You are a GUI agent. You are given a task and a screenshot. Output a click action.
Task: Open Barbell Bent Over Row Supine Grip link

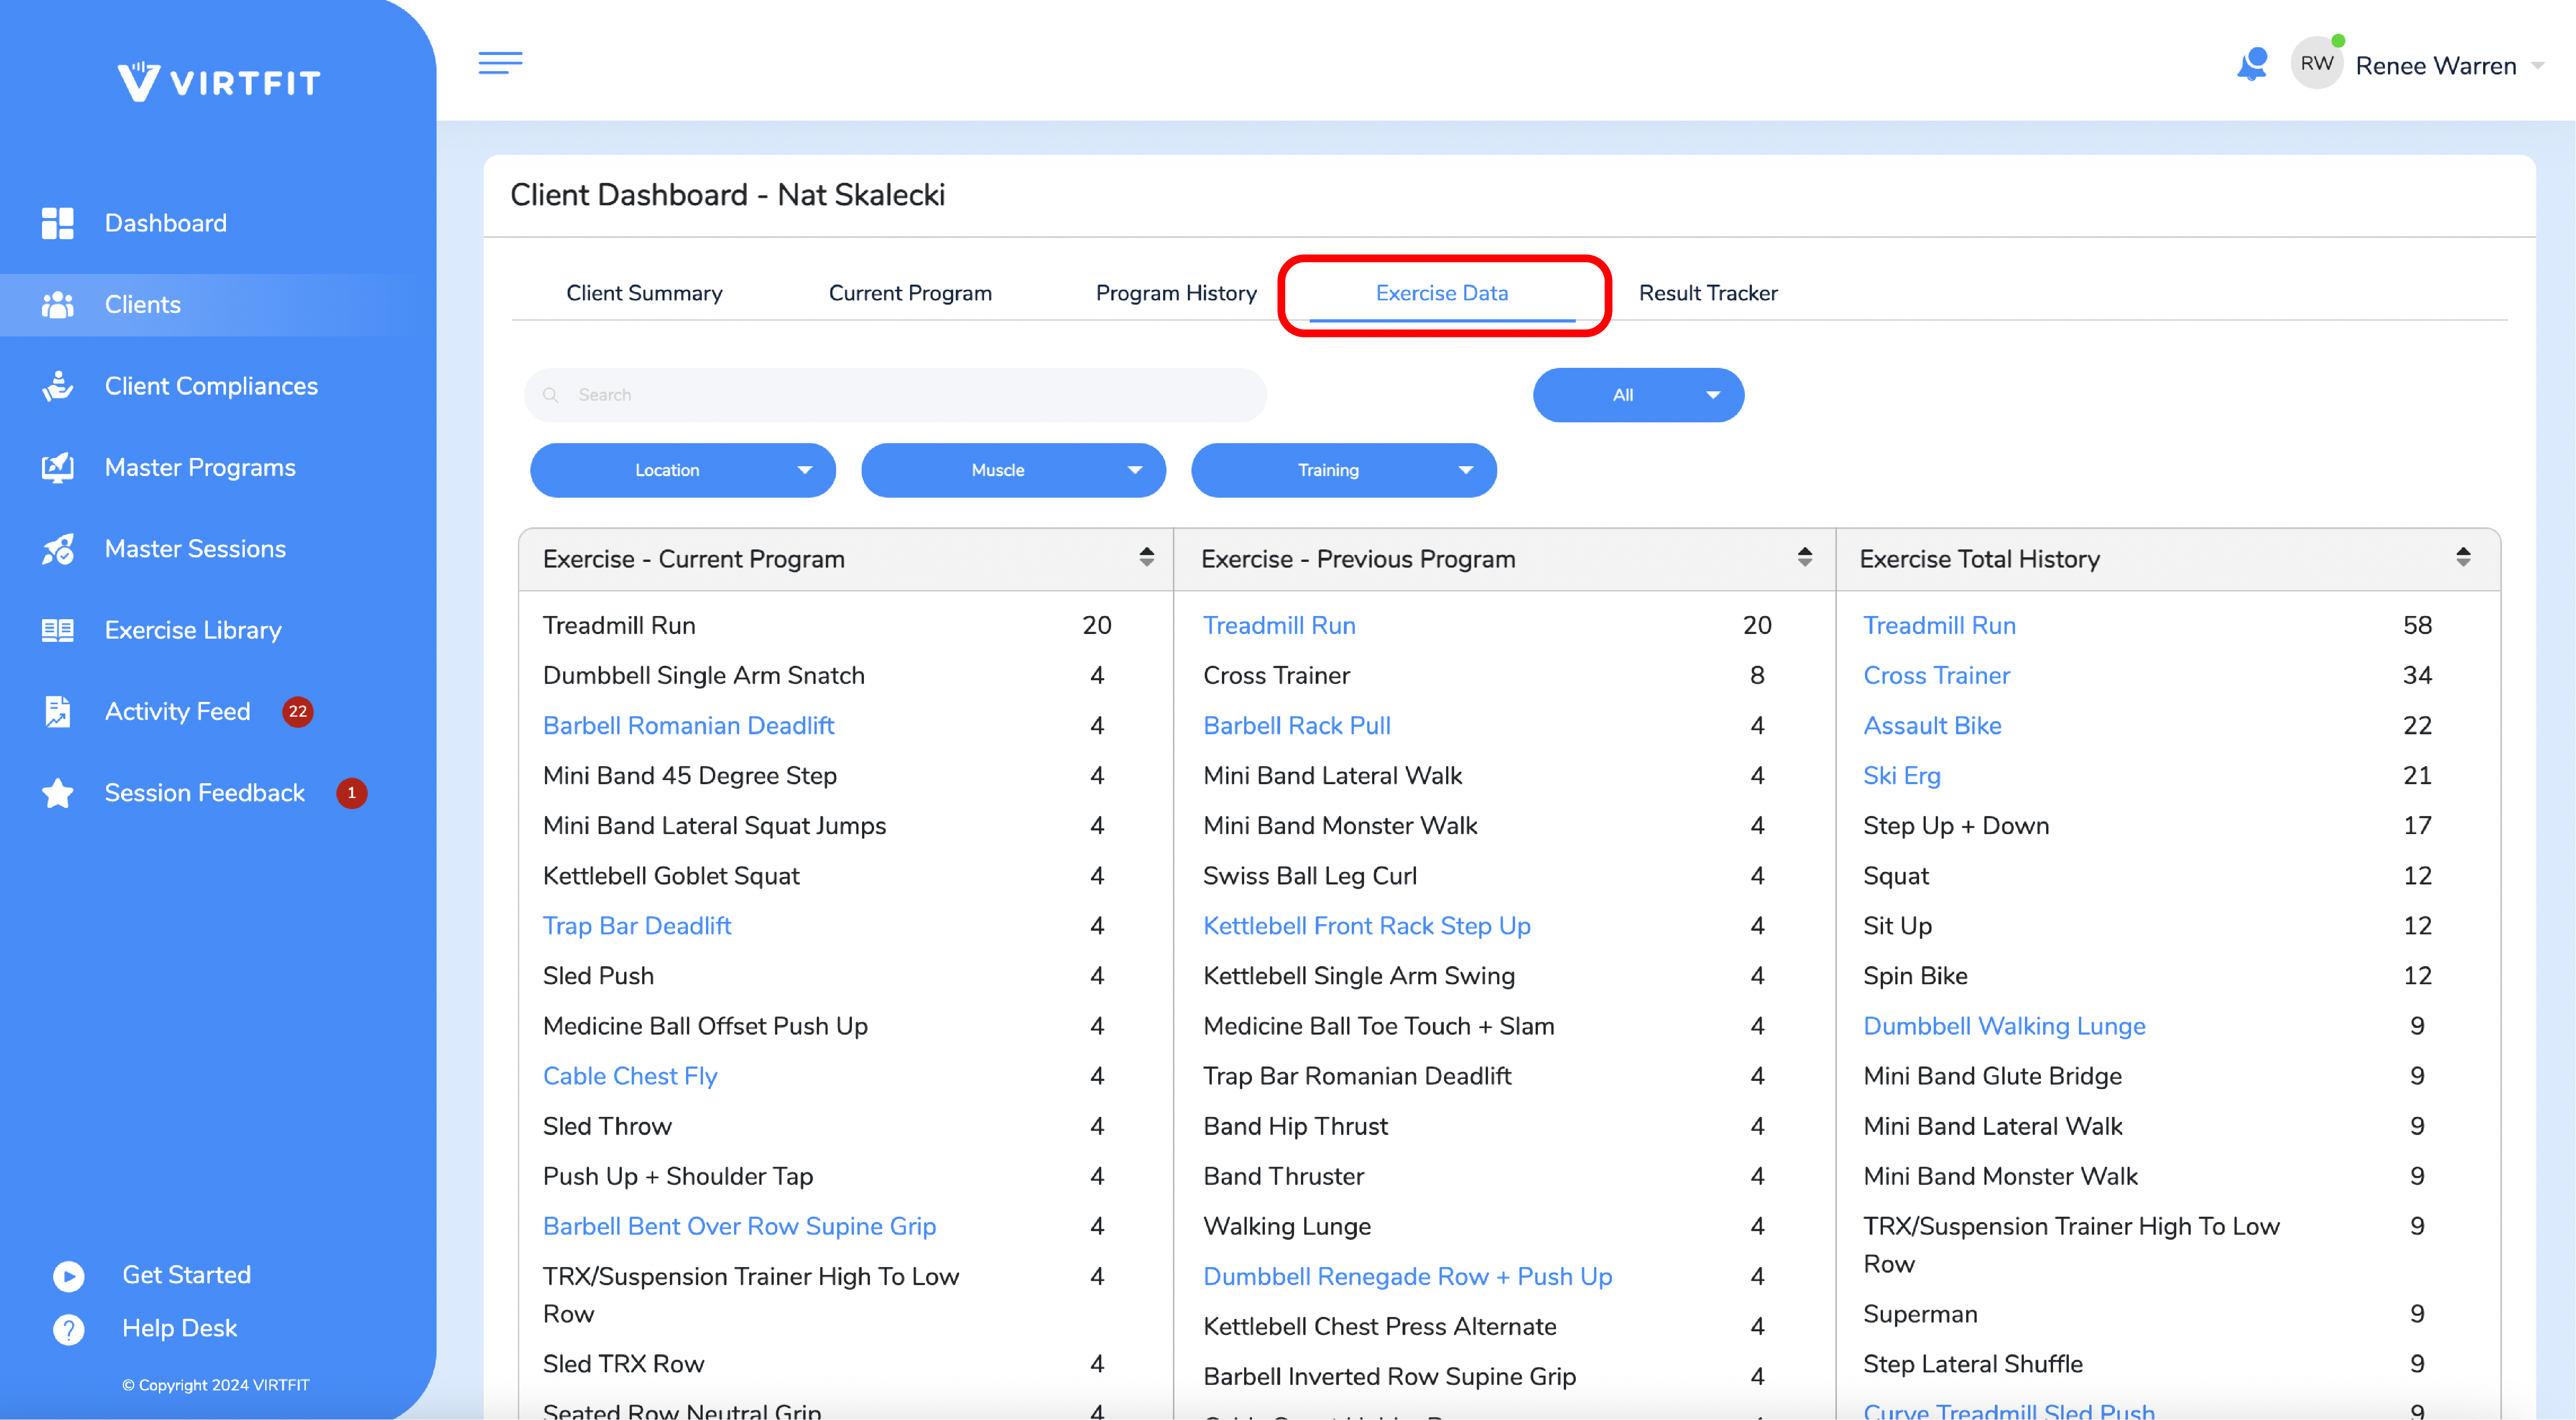click(x=739, y=1226)
